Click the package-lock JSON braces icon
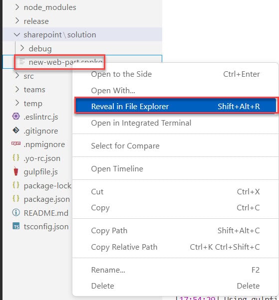Image resolution: width=279 pixels, height=300 pixels. coord(16,185)
